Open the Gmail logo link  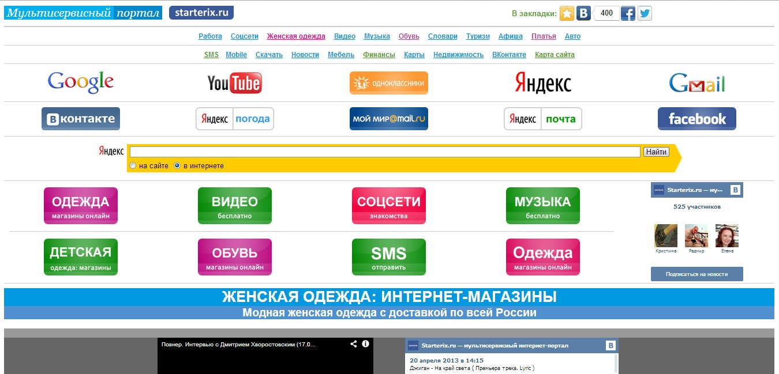pyautogui.click(x=697, y=83)
